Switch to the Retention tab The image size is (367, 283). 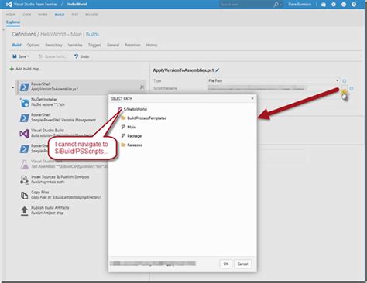click(x=132, y=45)
